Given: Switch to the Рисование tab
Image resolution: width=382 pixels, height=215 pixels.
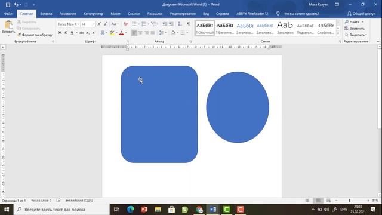Looking at the screenshot, I should coord(67,14).
